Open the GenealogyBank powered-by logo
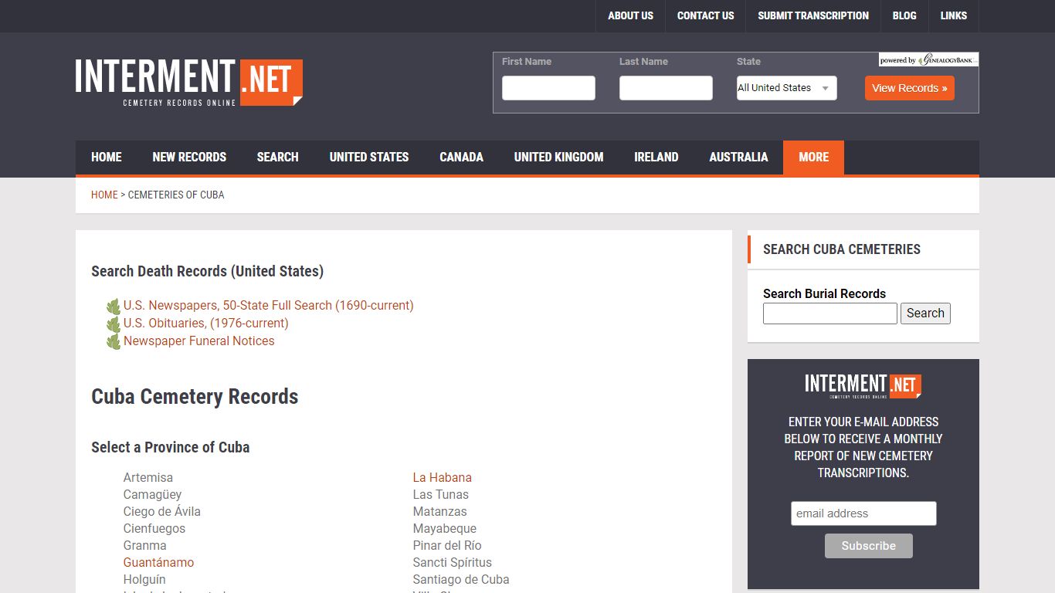The image size is (1055, 593). click(928, 60)
